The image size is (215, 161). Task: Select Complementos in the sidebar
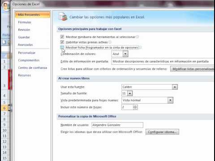[x=29, y=60]
